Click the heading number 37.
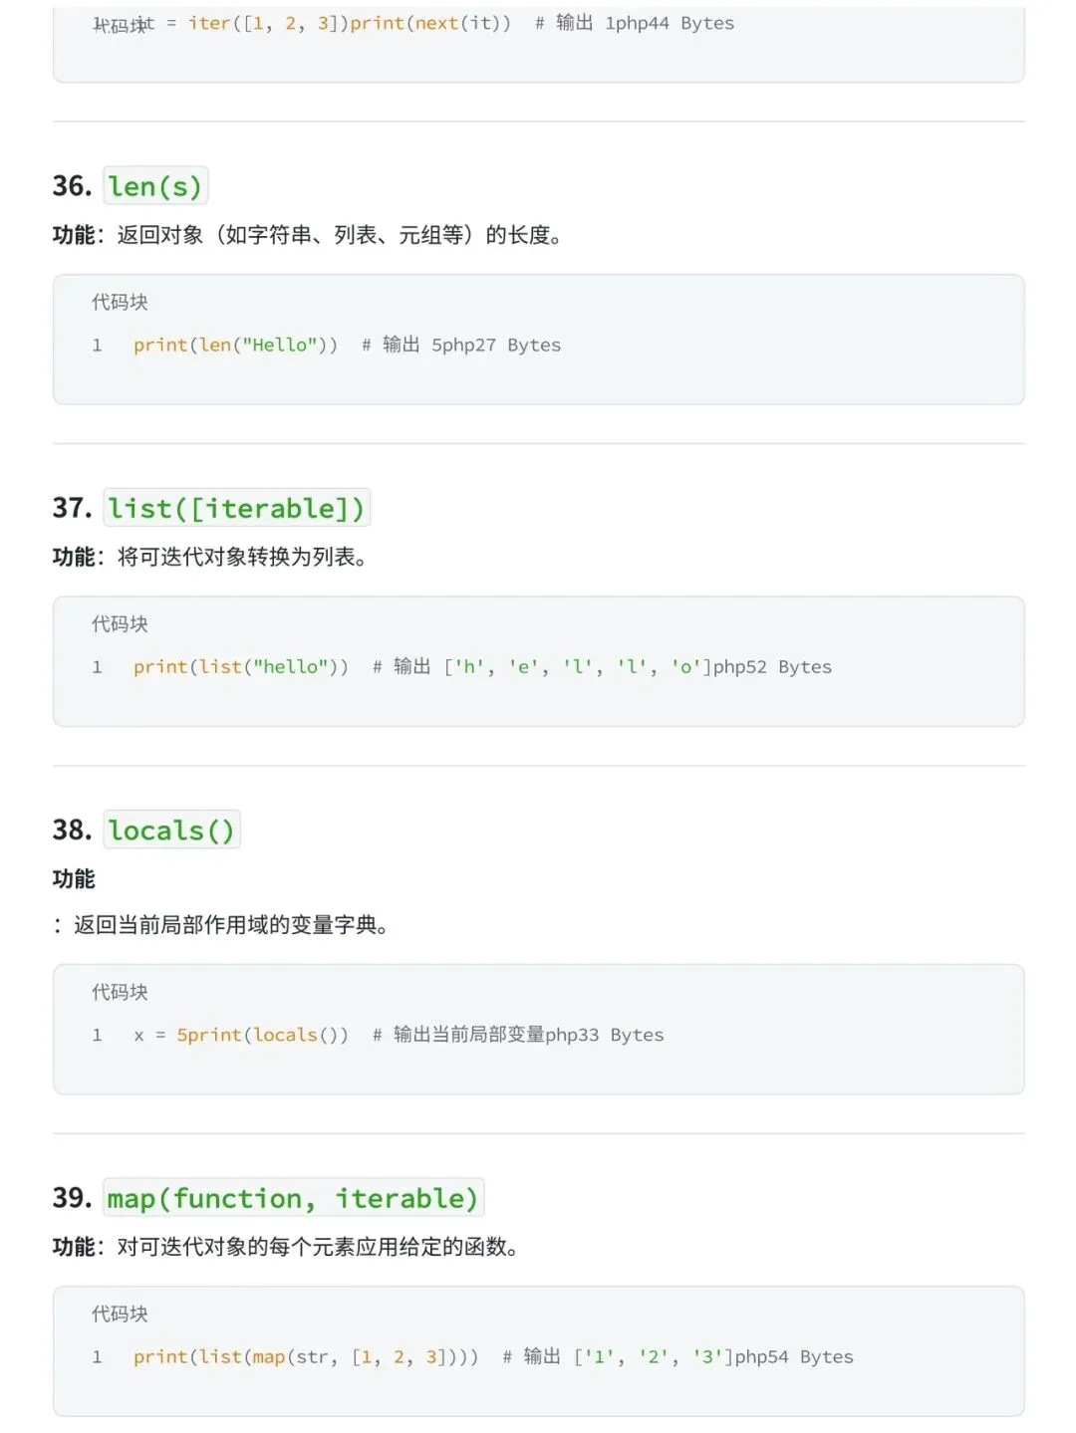Screen dimensions: 1076x1433 pos(72,508)
